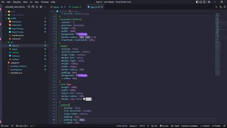Open the Terminal menu
The width and height of the screenshot is (227, 128).
point(45,2)
